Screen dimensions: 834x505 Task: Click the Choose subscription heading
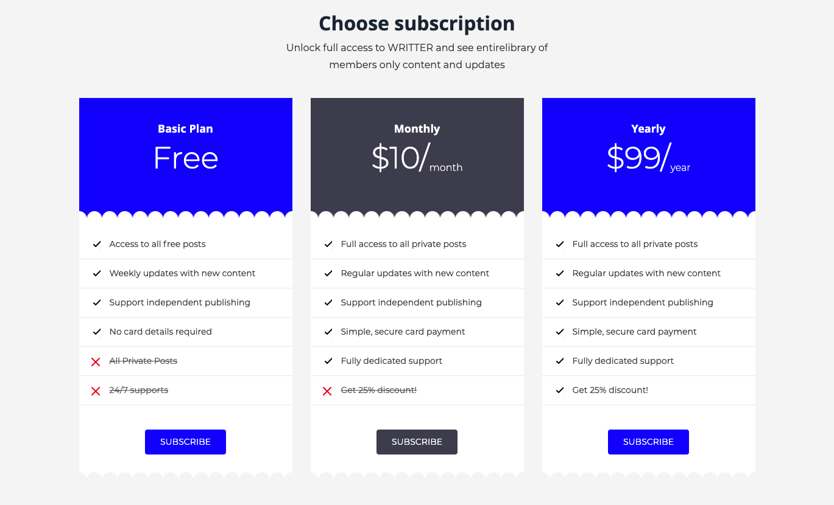[x=417, y=23]
